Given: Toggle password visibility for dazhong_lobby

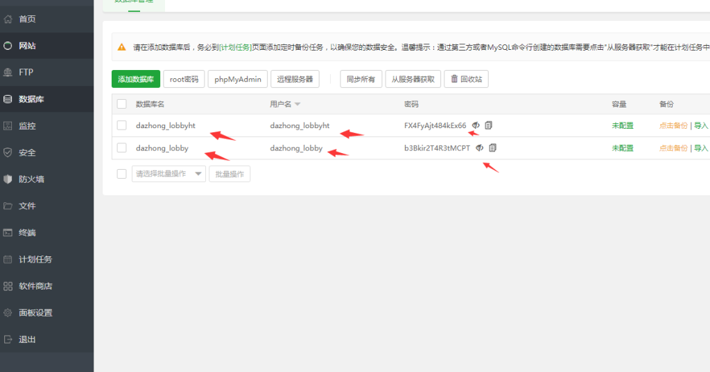Looking at the screenshot, I should 480,148.
